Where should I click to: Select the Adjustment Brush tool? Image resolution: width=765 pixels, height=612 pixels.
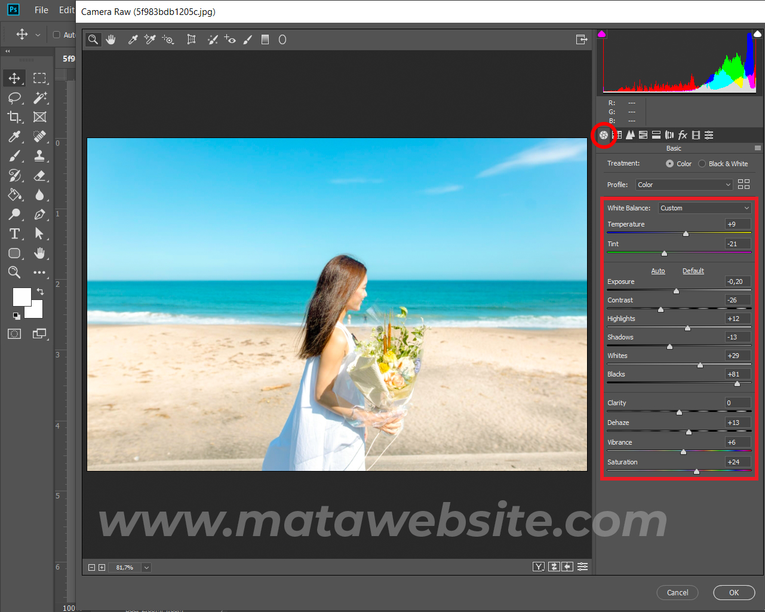[x=248, y=39]
